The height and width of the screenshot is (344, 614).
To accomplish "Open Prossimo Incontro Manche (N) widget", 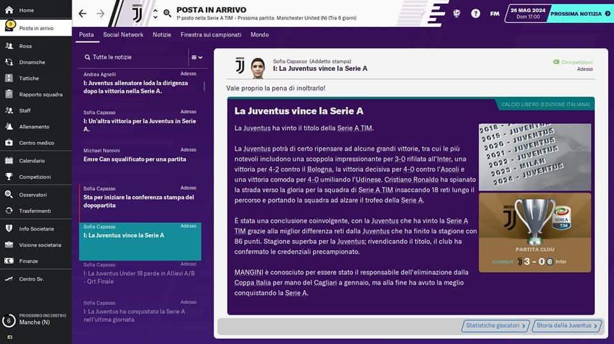I will point(35,319).
